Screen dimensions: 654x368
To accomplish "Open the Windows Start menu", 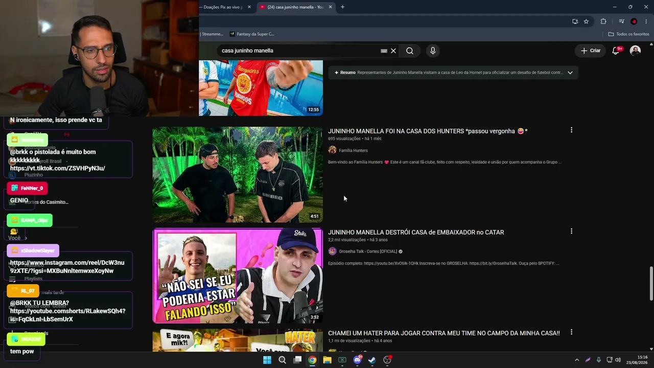I will click(267, 360).
